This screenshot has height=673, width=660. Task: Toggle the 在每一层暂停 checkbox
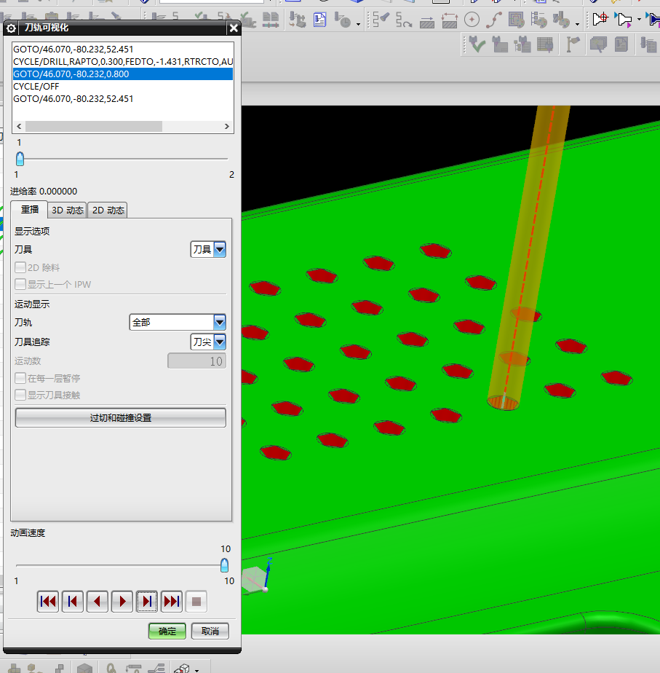20,378
